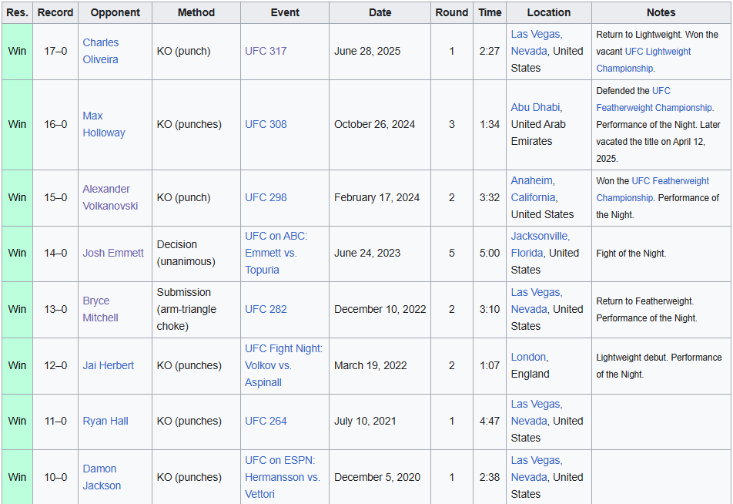The image size is (733, 504).
Task: Select the 17–0 record cell
Action: [x=55, y=52]
